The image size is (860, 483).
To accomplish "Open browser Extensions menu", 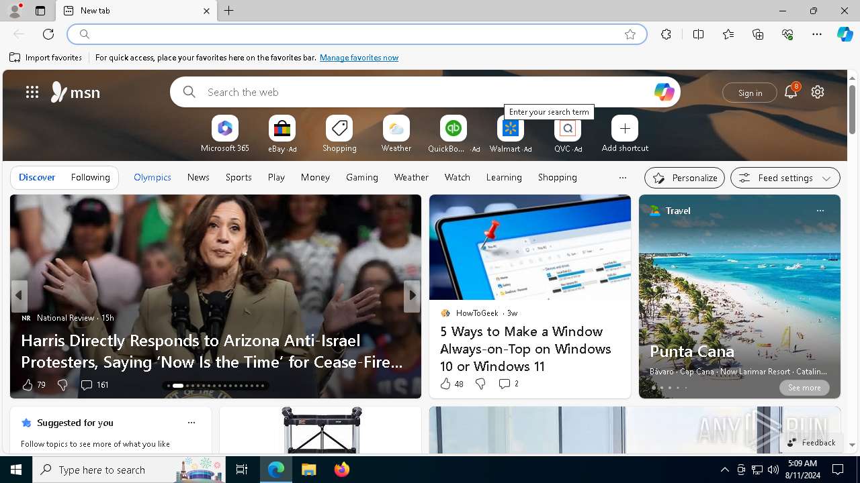I will [666, 34].
